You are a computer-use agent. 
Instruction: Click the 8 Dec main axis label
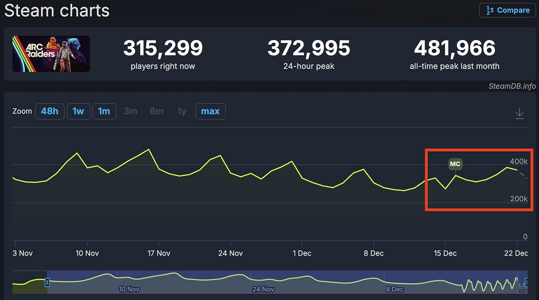coord(374,253)
